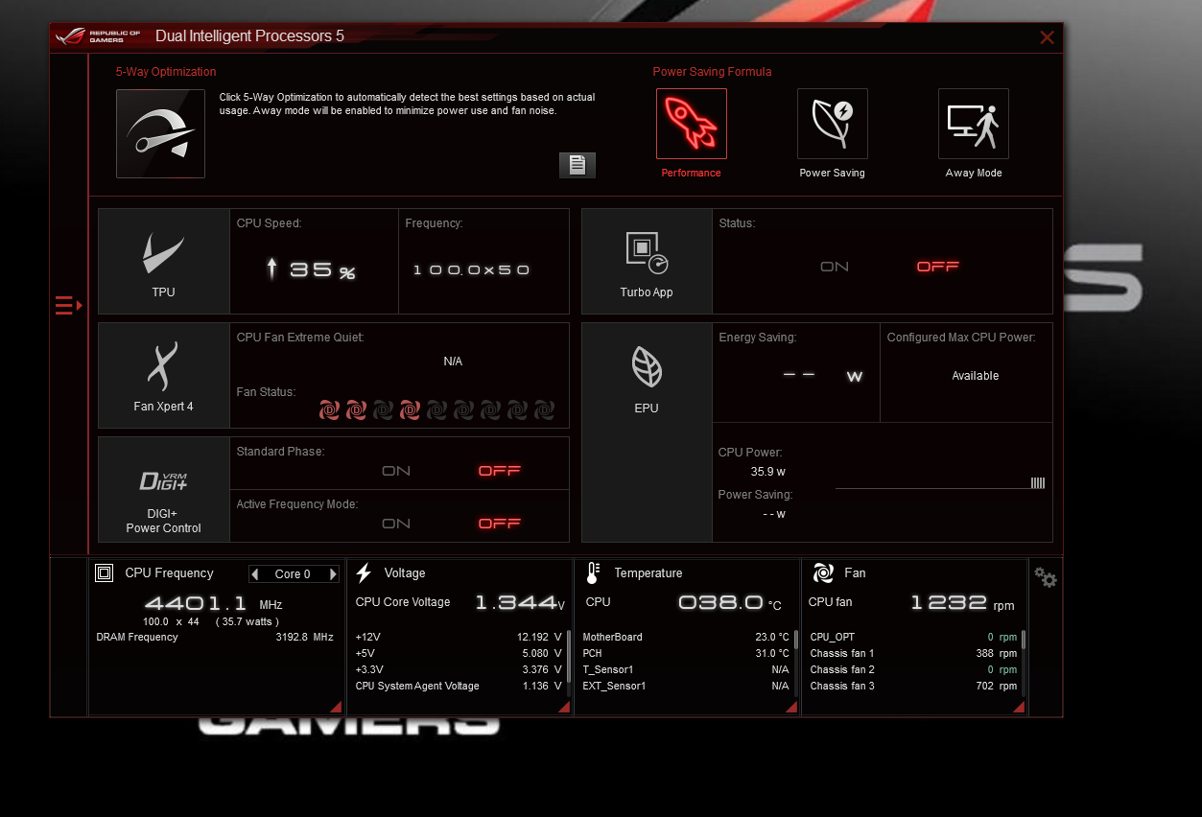Go to previous core with left arrow
The width and height of the screenshot is (1202, 817).
point(254,574)
